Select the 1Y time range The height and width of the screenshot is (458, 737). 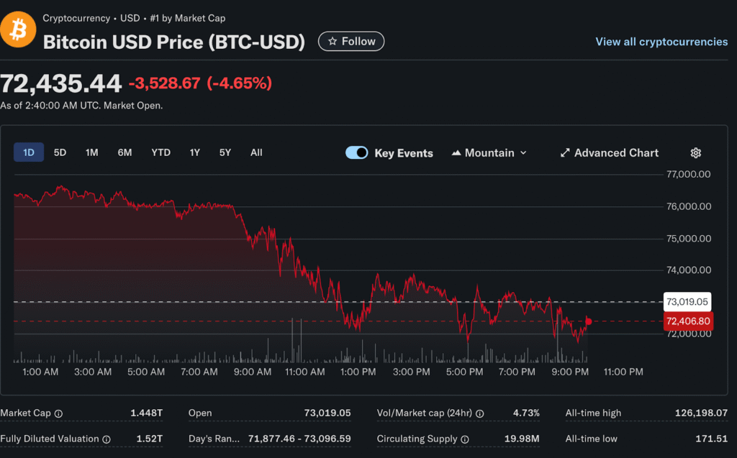(195, 152)
